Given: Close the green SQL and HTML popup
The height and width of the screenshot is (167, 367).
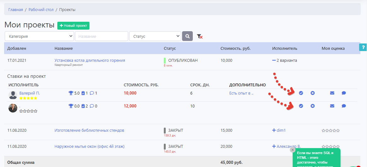Looking at the screenshot, I should click(293, 150).
